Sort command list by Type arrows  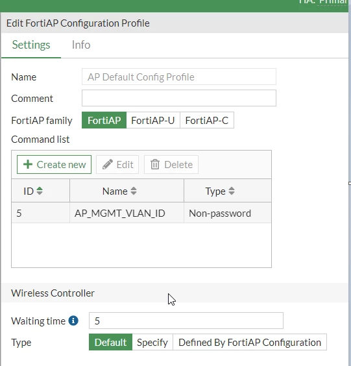point(232,191)
